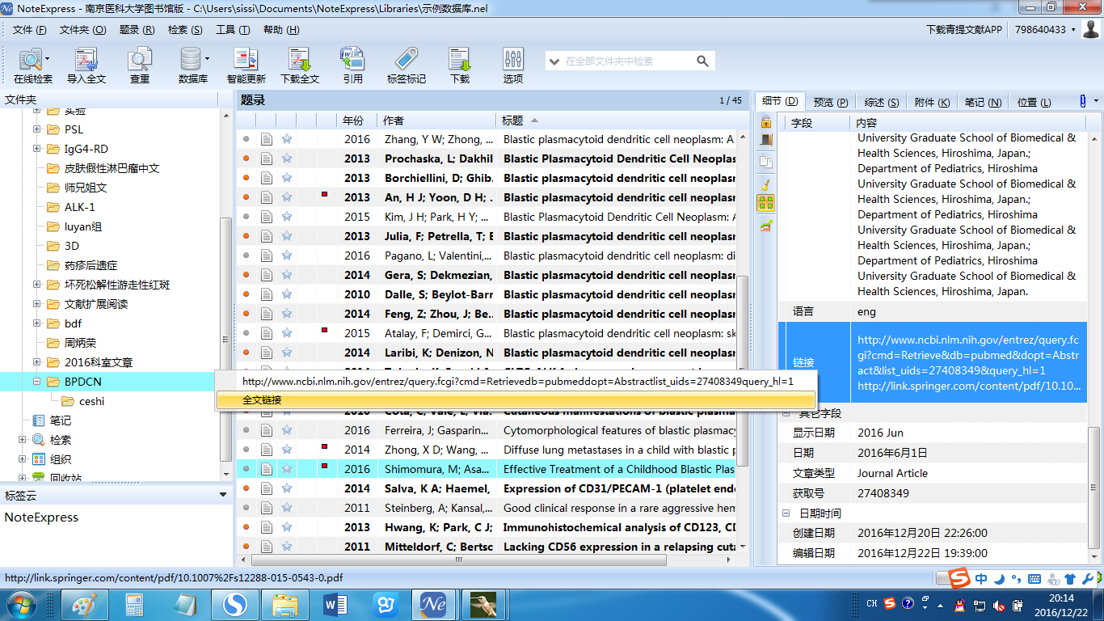Toggle the star on the Kim, J H row
1104x621 pixels.
pyautogui.click(x=286, y=217)
